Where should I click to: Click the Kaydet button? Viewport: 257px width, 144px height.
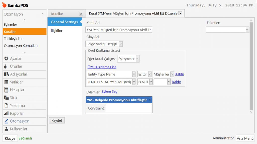[57, 120]
